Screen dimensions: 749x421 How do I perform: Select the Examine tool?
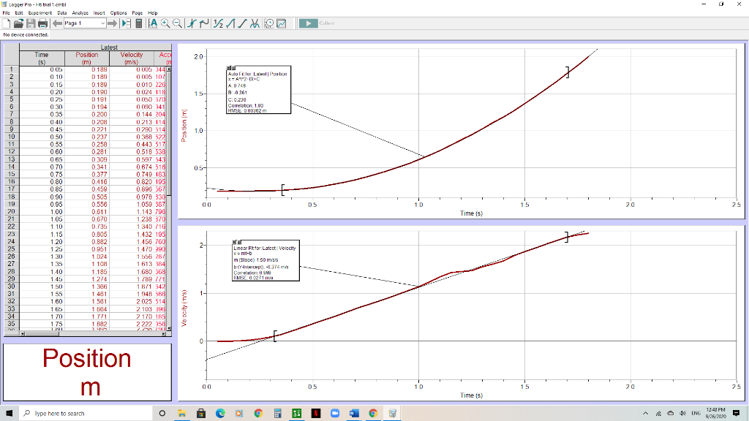(x=191, y=23)
